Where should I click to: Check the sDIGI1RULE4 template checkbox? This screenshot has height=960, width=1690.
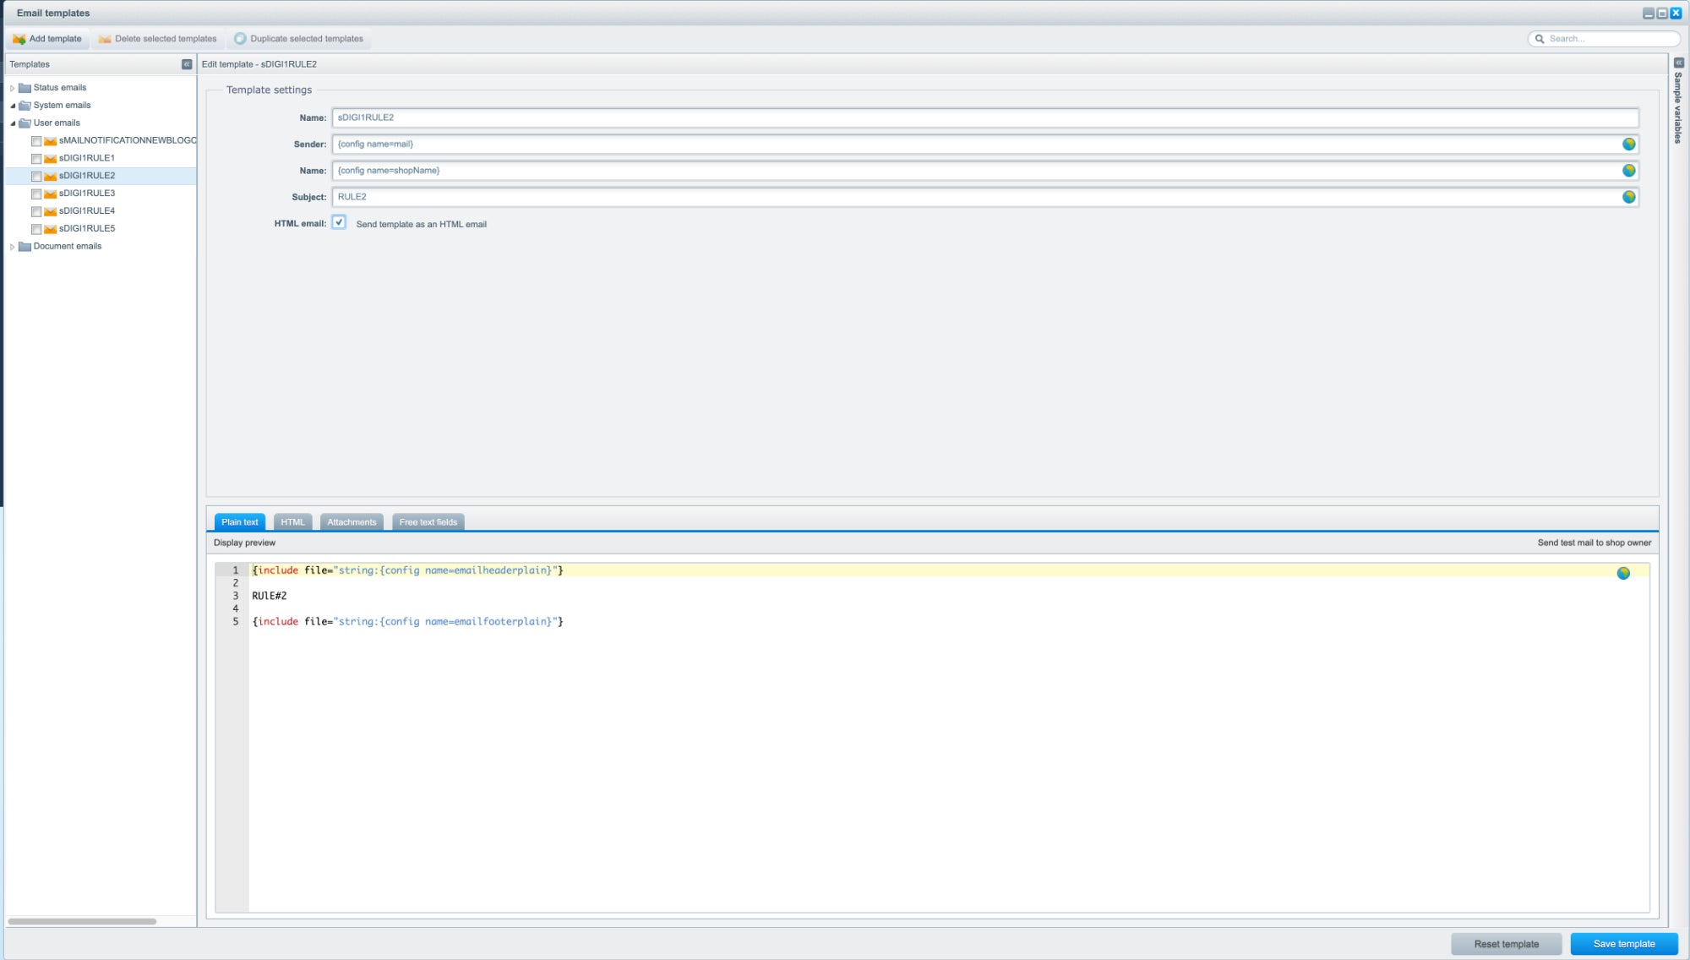pos(36,211)
